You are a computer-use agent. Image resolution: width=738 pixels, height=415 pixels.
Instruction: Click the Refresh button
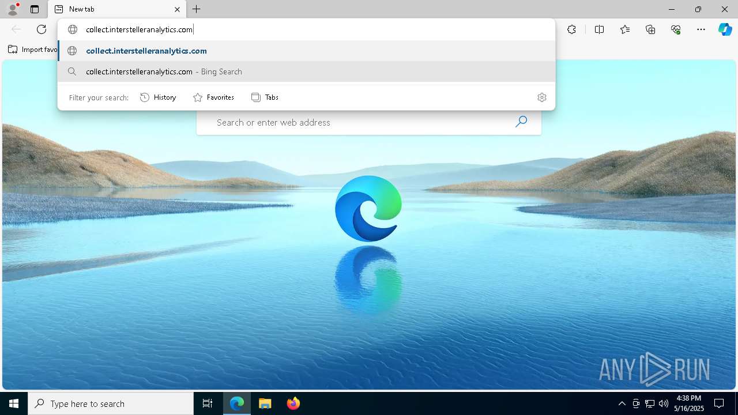(42, 29)
